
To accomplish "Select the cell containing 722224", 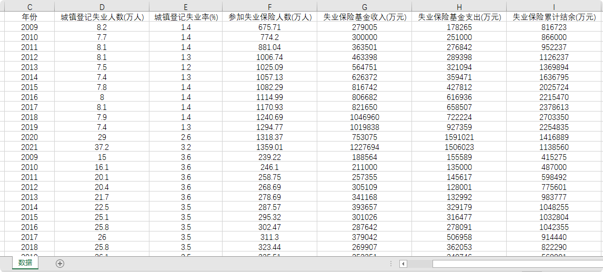I will pos(459,117).
